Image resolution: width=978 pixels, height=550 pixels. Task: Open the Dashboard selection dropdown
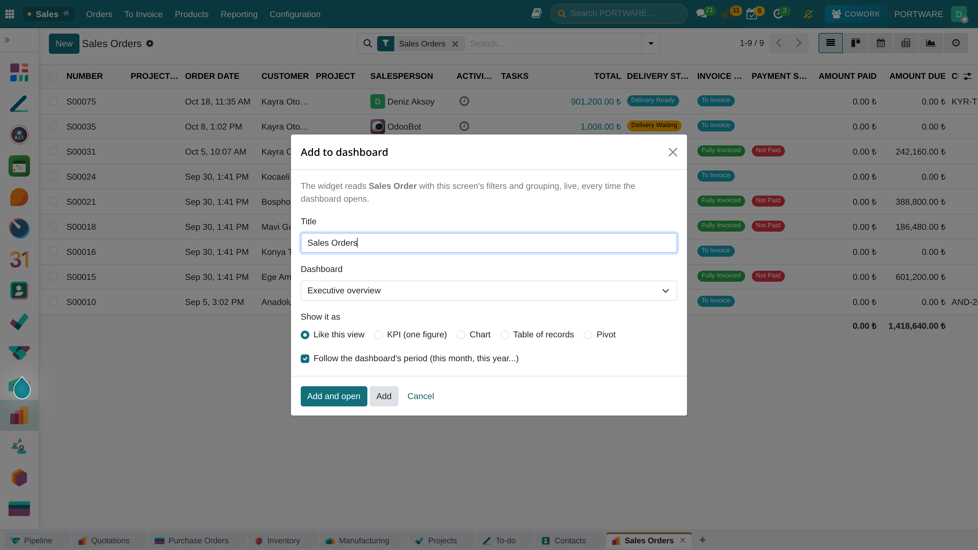pos(489,290)
